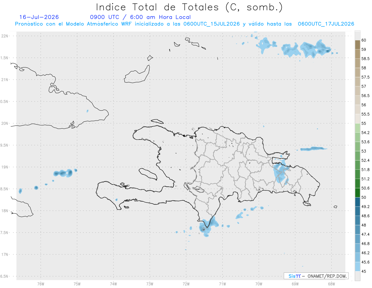Click the longitude label "70W"
This screenshot has height=288, width=372.
[x=259, y=284]
